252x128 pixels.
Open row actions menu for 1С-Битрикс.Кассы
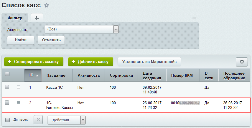(18, 103)
